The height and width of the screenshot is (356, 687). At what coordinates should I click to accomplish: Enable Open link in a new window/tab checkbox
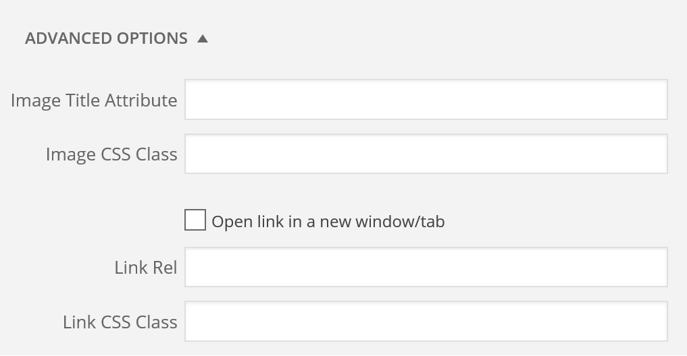click(195, 220)
